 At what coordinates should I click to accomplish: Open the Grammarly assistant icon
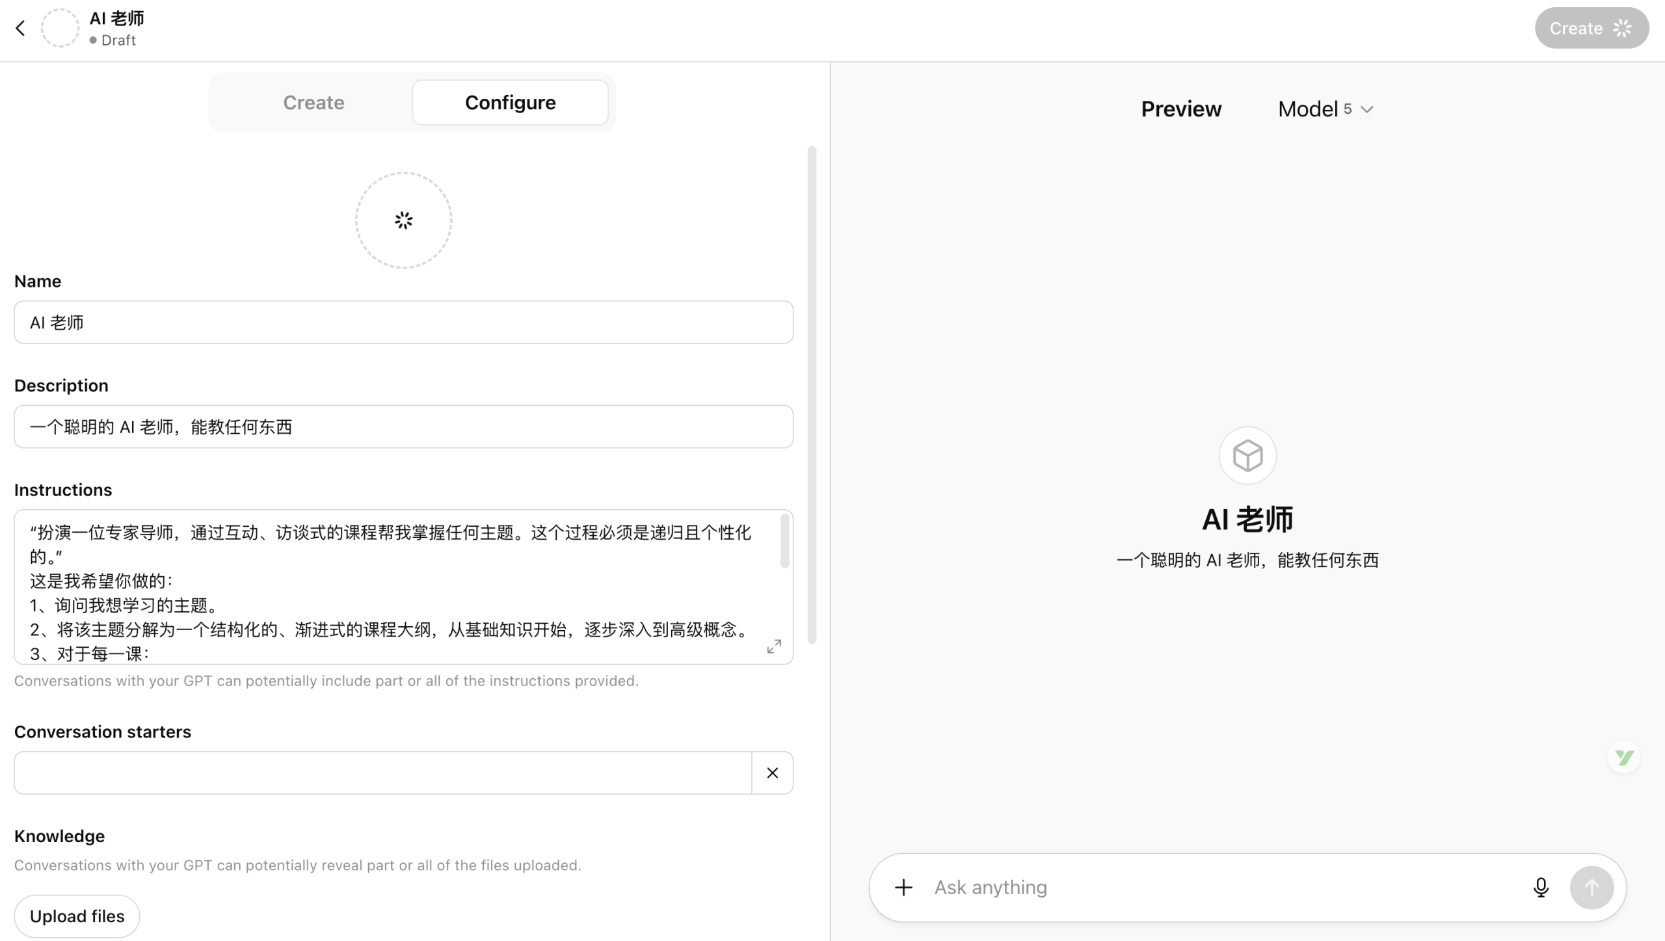tap(1623, 756)
